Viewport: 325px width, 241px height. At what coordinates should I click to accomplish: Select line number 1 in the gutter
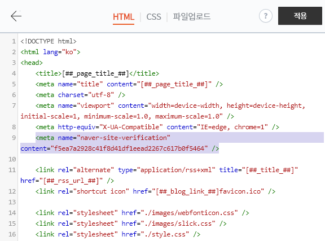[x=14, y=41]
